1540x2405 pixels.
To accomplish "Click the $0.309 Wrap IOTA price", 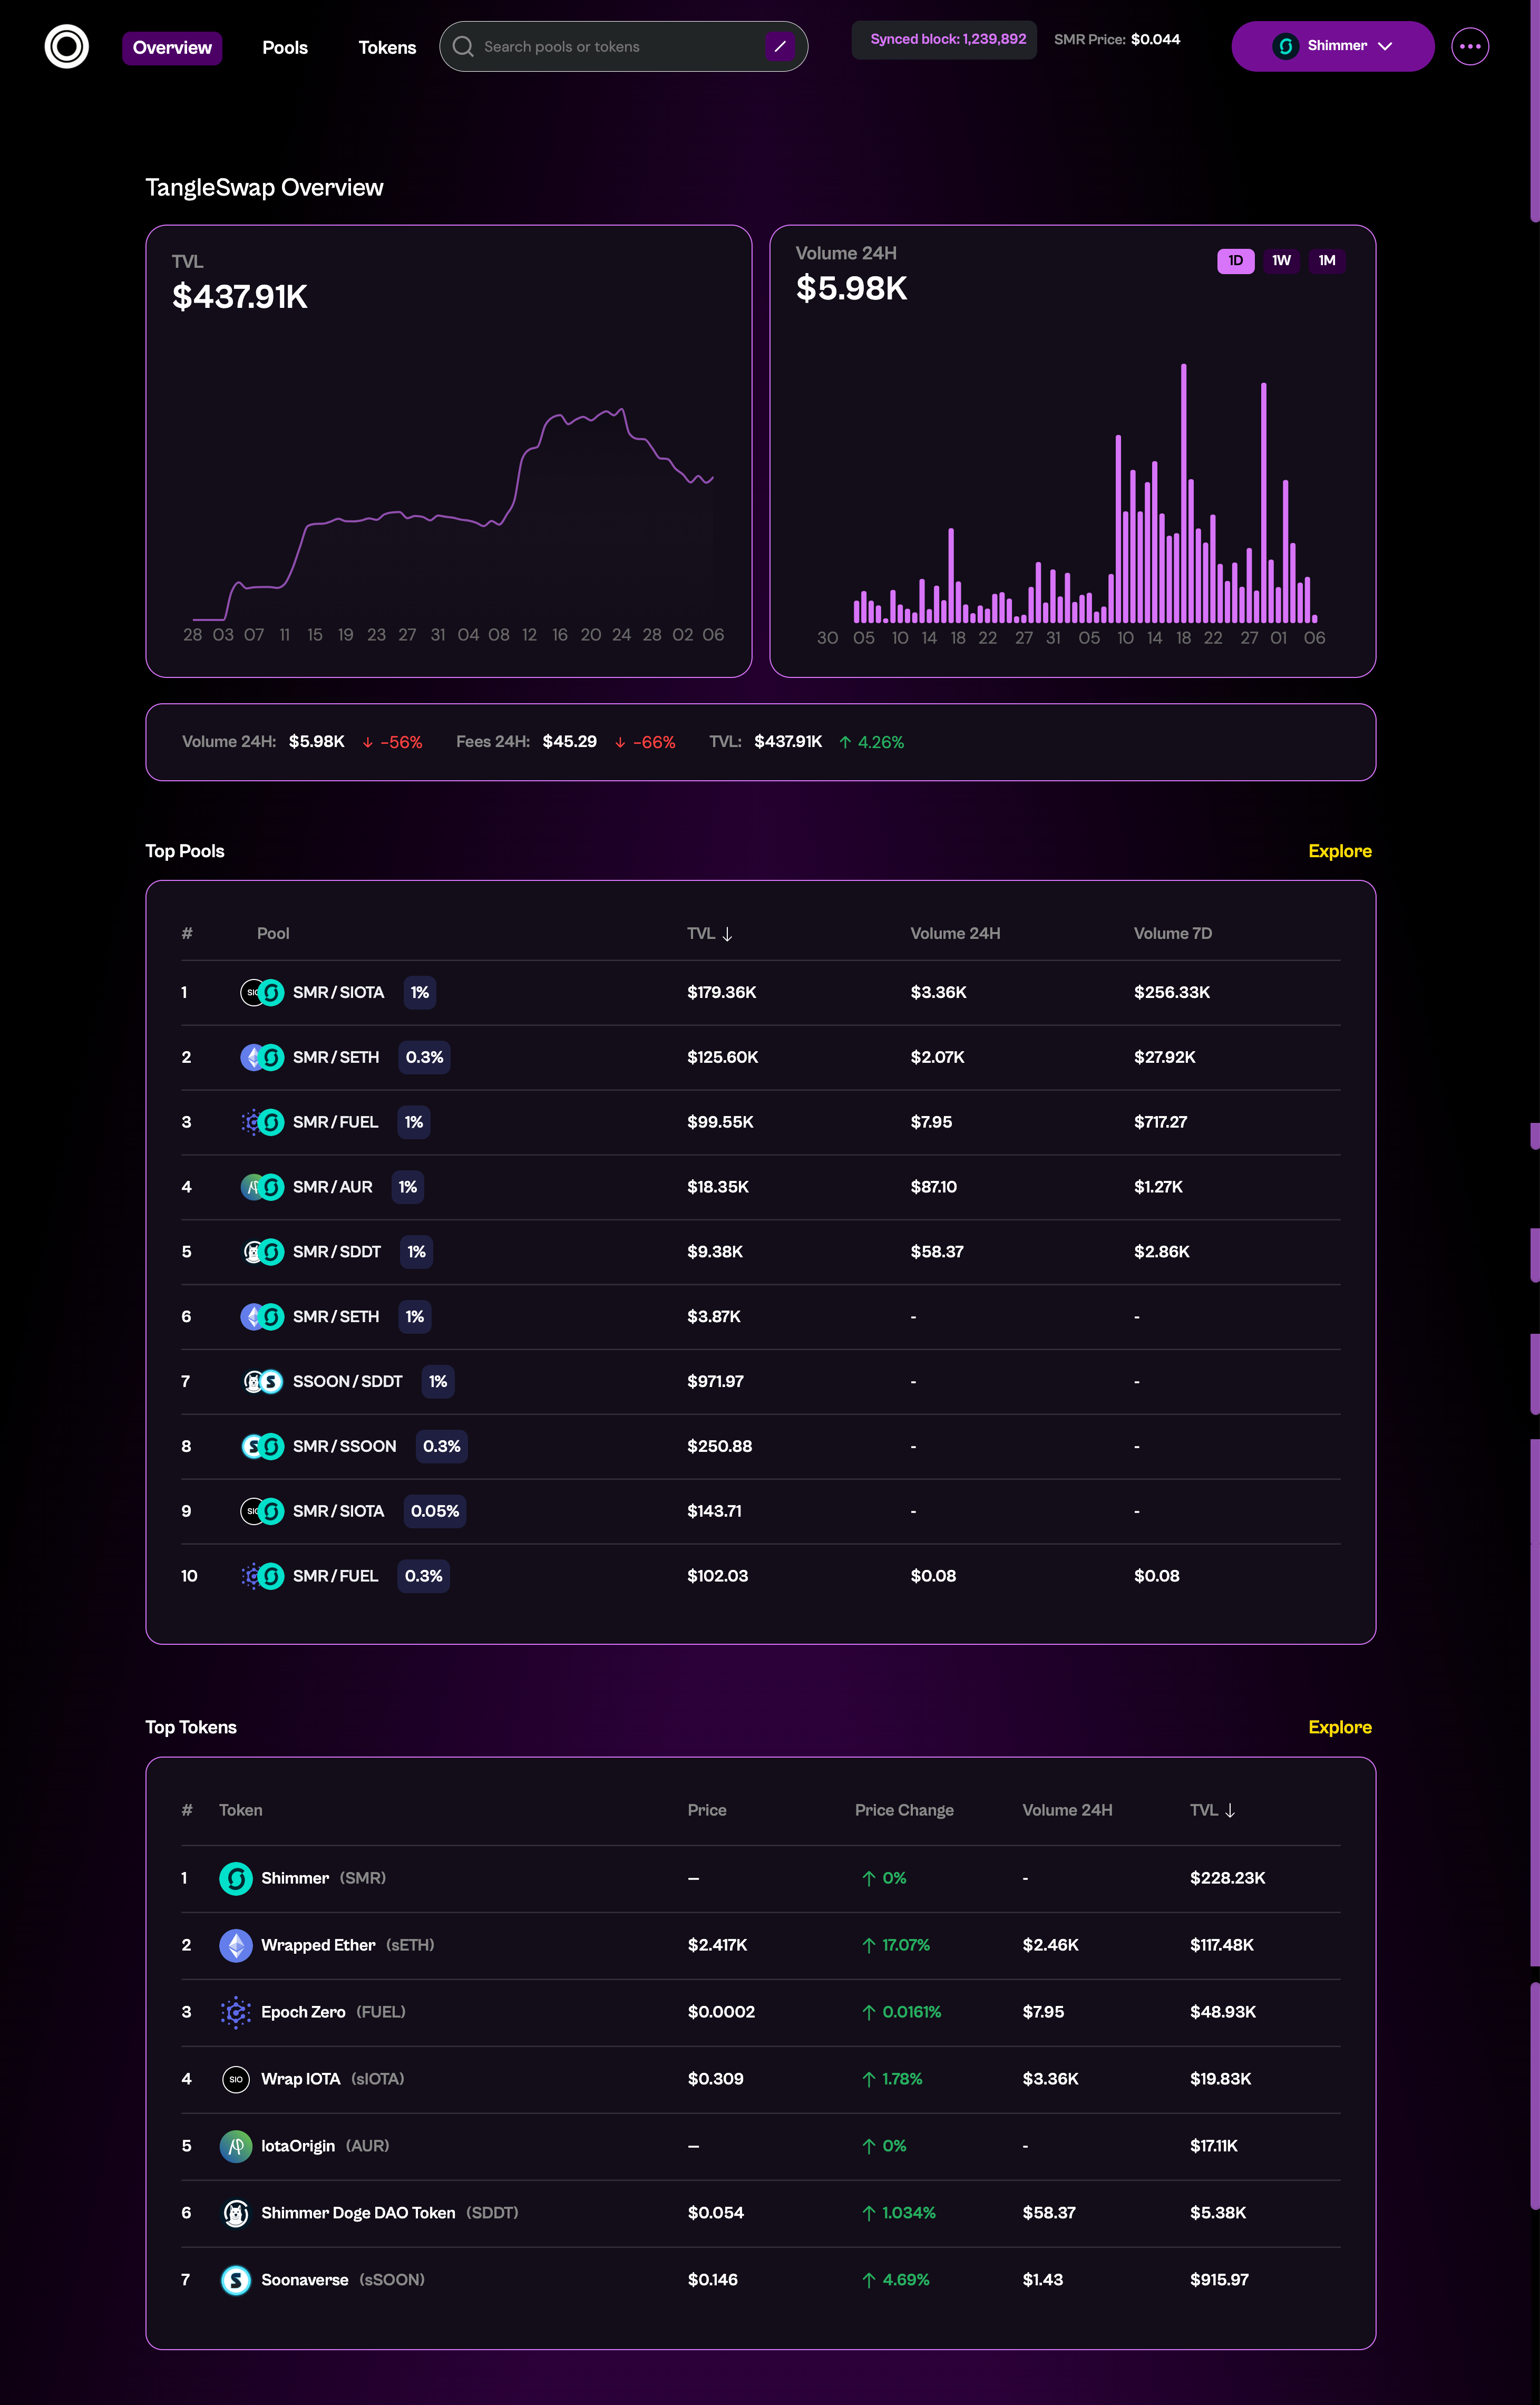I will 716,2079.
